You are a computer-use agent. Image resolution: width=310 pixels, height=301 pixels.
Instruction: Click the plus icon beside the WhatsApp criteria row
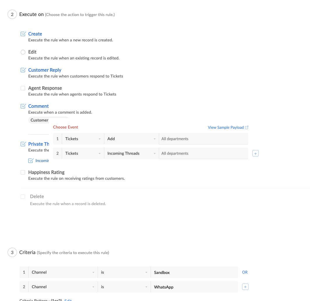245,287
